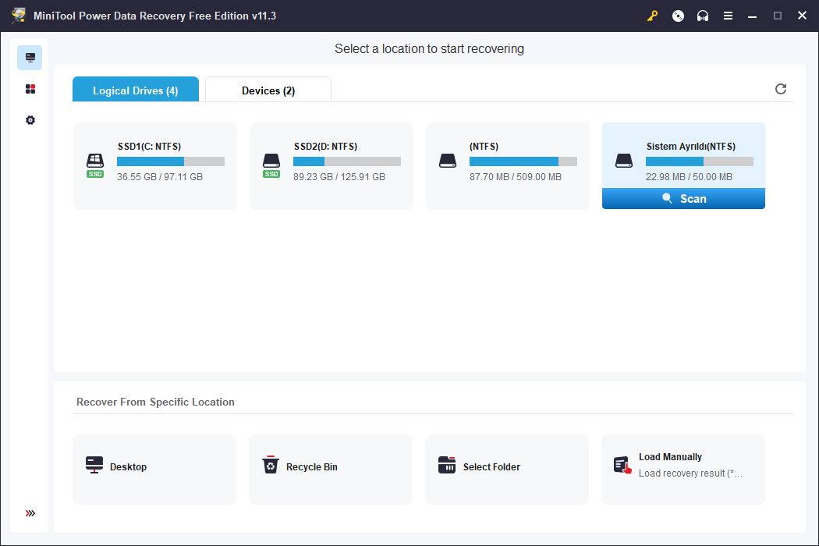Minimize the MiniTool window
Viewport: 819px width, 546px height.
(x=752, y=16)
